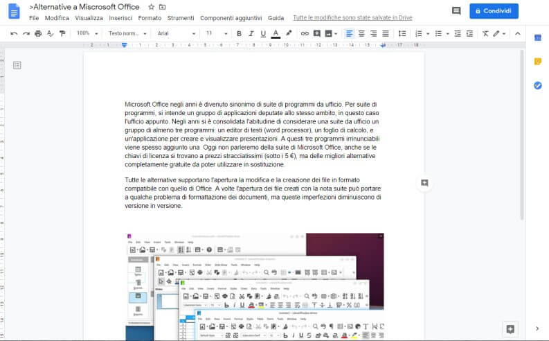Open the Strumenti menu
This screenshot has width=549, height=341.
tap(181, 18)
